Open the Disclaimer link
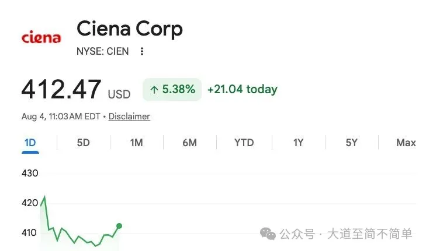Screen dimensions: 426x251 coord(129,116)
